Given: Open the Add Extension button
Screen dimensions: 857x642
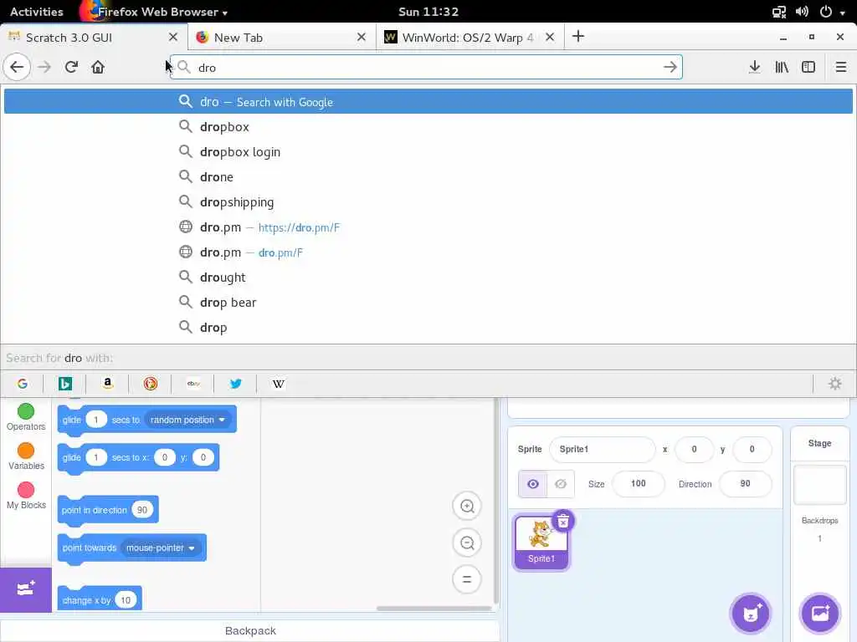Looking at the screenshot, I should [26, 589].
